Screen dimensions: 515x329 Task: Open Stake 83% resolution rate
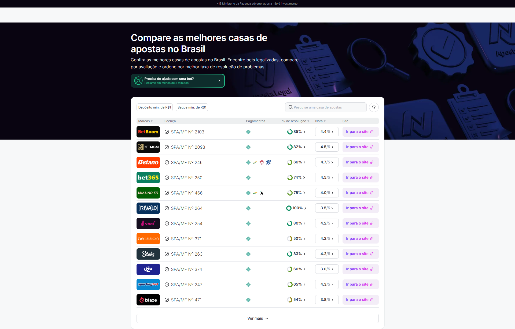(296, 254)
